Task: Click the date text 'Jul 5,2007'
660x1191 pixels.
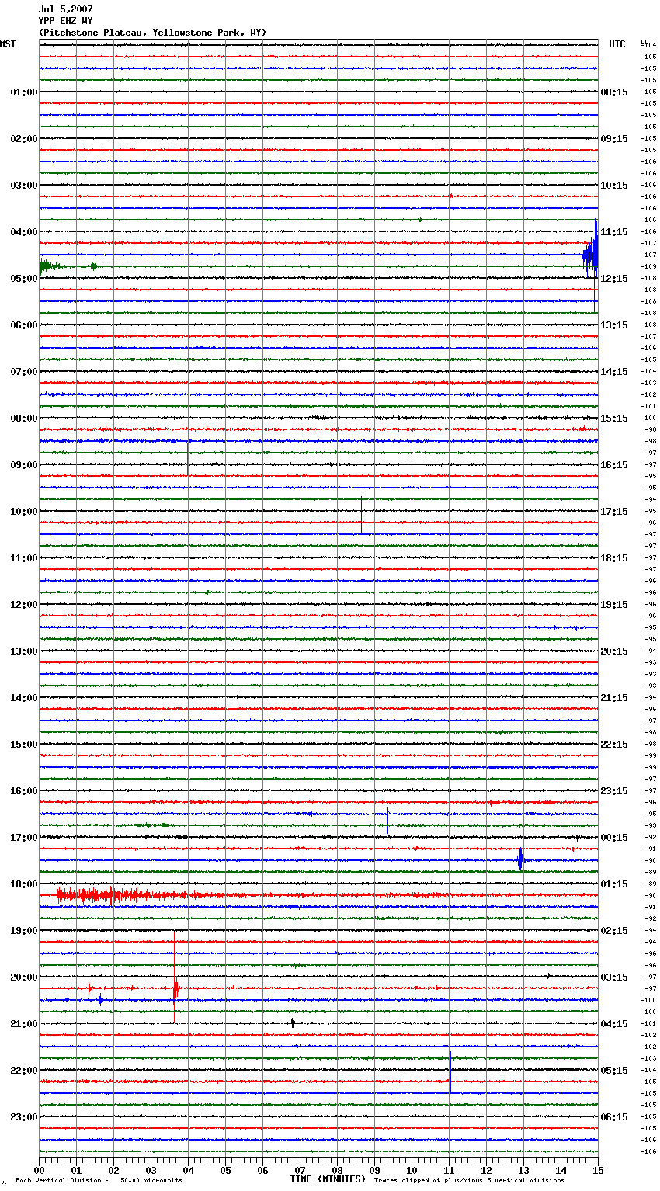Action: point(66,9)
